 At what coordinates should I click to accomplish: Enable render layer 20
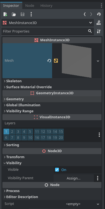click(x=61, y=137)
